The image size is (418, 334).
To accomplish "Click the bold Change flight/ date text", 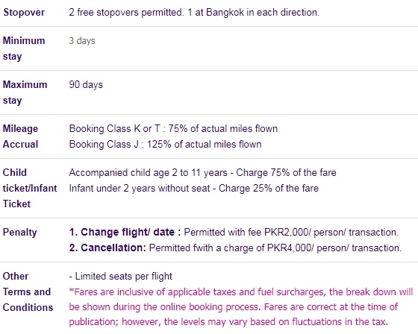I will tap(125, 233).
